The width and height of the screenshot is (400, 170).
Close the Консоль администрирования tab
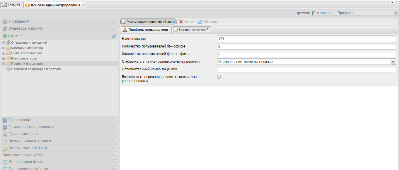[83, 5]
